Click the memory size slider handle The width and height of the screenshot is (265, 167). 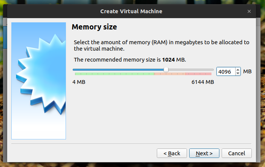pos(166,70)
